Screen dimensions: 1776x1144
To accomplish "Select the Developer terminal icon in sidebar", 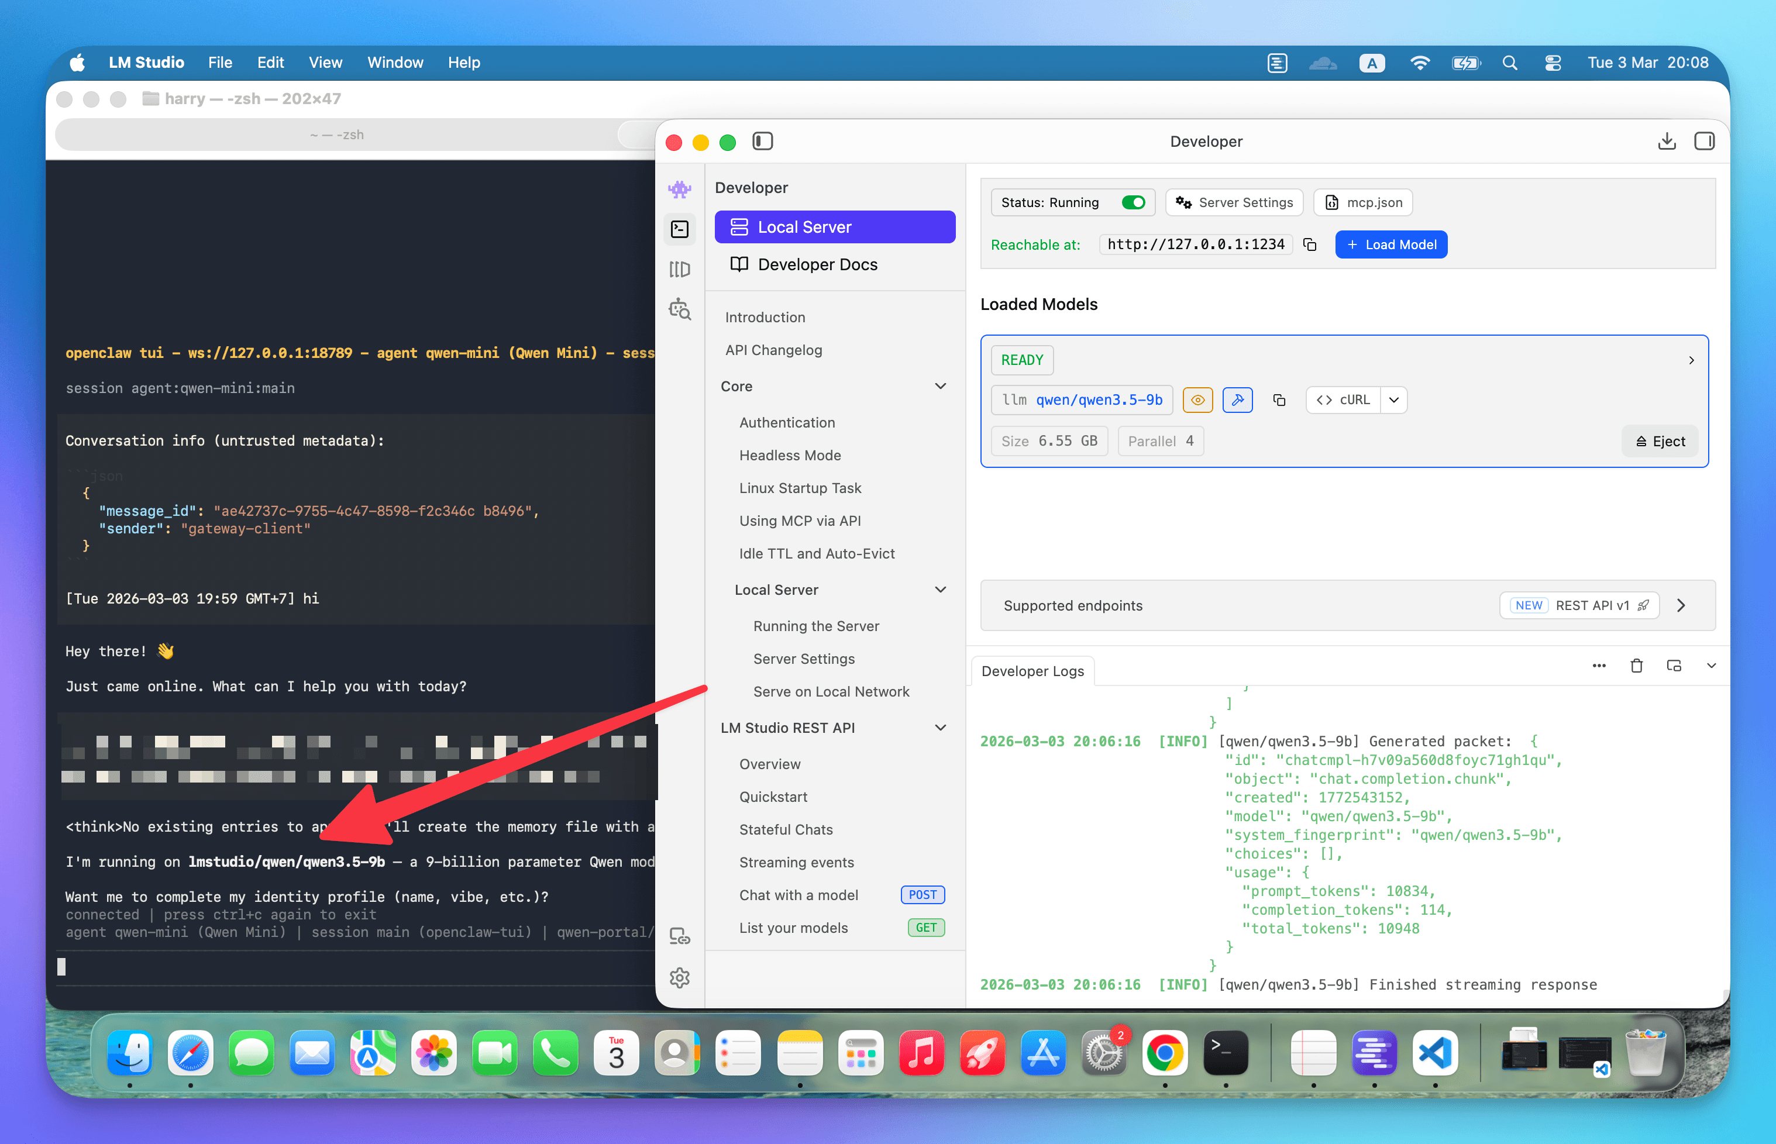I will [x=679, y=229].
